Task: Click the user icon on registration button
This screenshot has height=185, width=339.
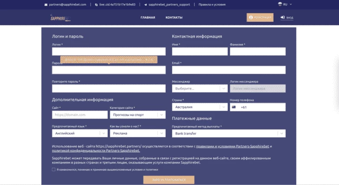Action: (x=251, y=18)
